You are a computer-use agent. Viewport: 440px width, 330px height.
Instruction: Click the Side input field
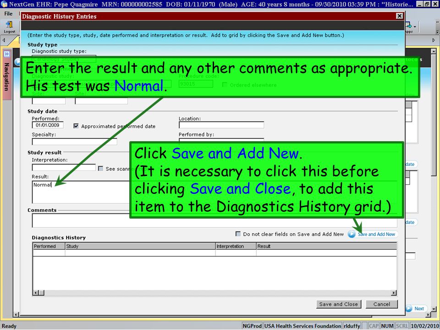pos(49,101)
